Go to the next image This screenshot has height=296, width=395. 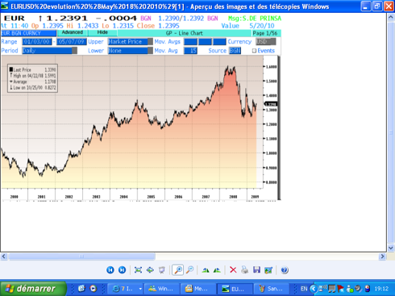(x=122, y=269)
